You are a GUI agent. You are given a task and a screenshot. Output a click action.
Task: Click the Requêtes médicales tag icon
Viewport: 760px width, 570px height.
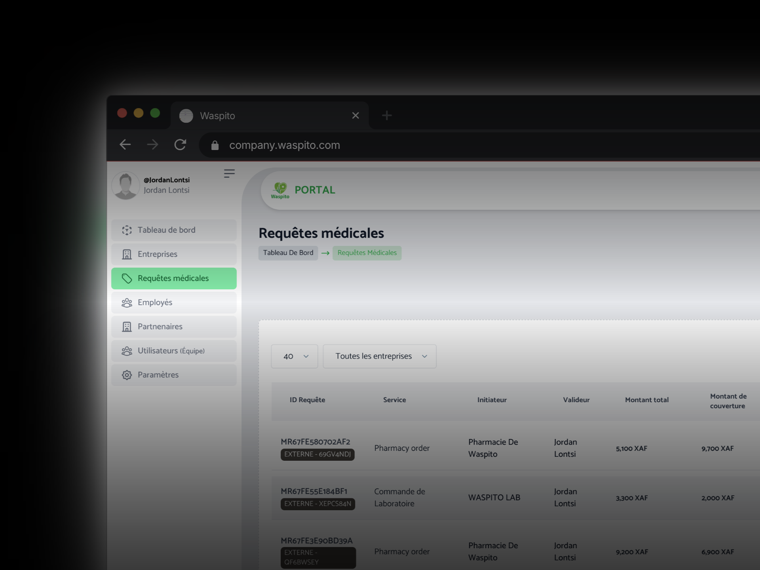[x=127, y=279]
